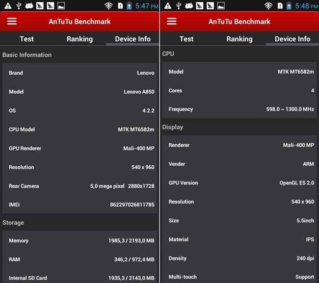Tap picture notification icon in right status bar

tap(221, 6)
